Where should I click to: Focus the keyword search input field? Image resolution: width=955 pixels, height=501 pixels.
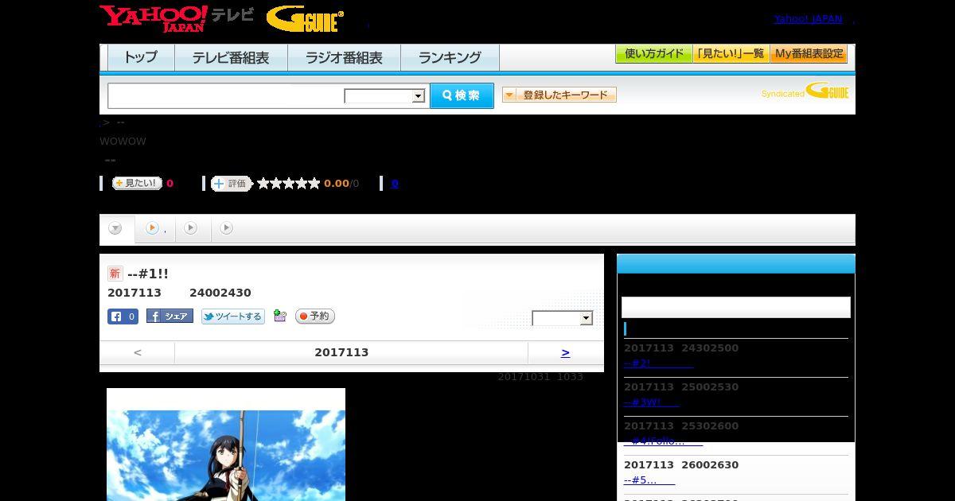(225, 95)
